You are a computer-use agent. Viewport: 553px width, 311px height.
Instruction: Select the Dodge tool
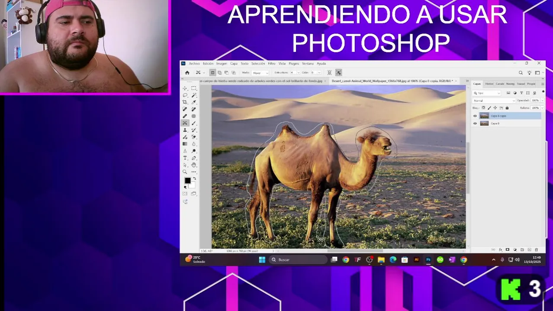pos(194,151)
